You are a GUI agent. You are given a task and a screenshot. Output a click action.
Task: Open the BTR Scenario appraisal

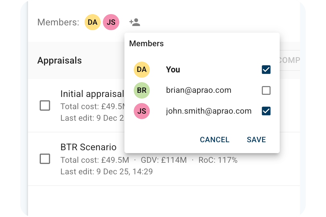click(x=88, y=147)
